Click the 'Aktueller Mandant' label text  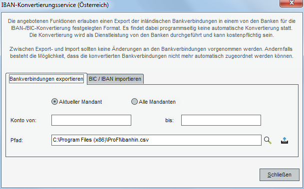point(80,102)
